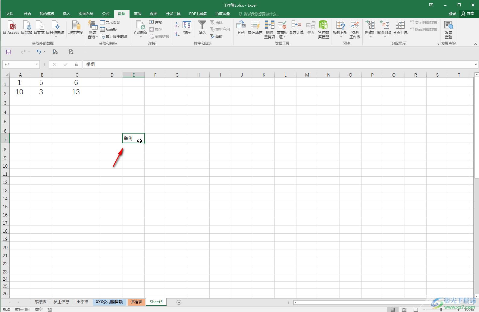The image size is (479, 312).
Task: Import data from text file
Action: tap(39, 27)
